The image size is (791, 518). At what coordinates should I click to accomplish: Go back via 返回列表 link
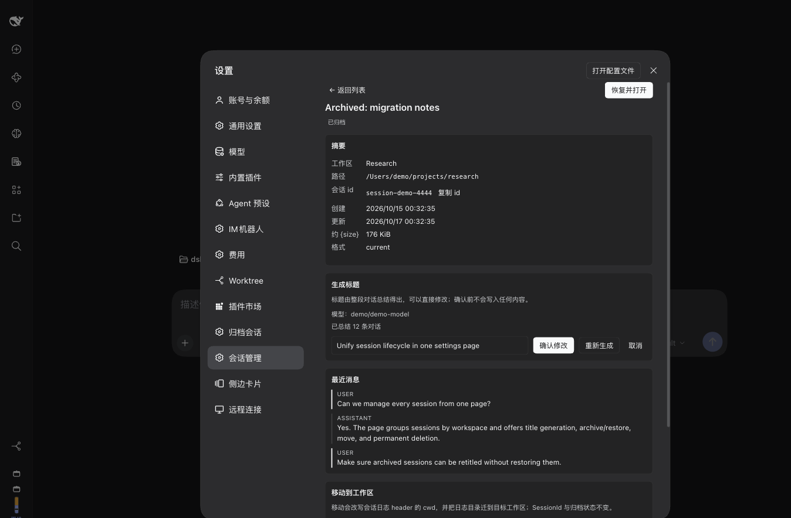[x=347, y=90]
